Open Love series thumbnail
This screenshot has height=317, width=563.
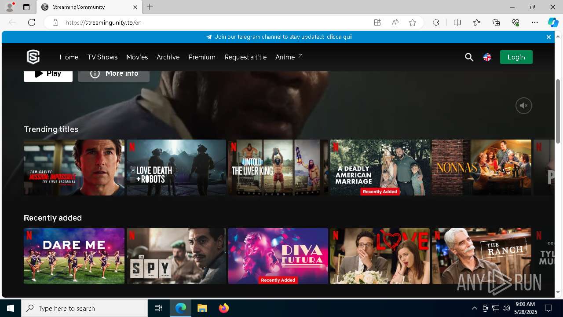click(x=380, y=256)
